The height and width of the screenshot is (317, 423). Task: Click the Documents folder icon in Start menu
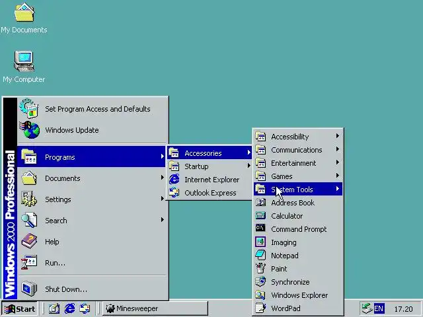click(29, 178)
